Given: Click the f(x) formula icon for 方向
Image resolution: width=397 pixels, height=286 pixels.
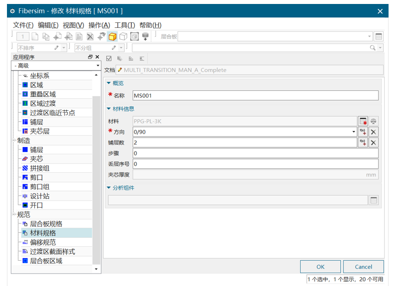Looking at the screenshot, I should [x=363, y=132].
